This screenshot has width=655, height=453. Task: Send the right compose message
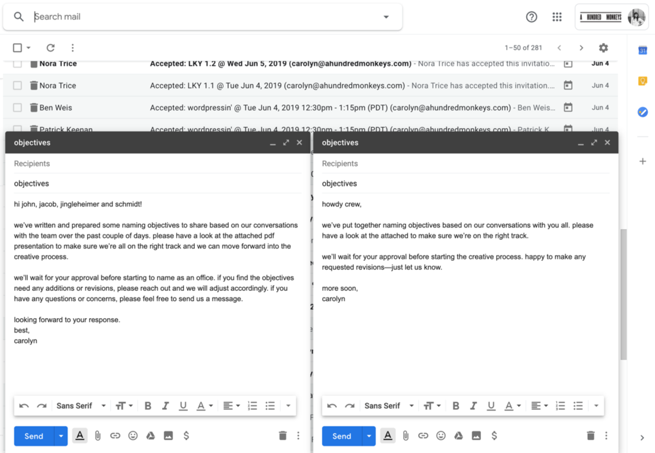(x=342, y=436)
